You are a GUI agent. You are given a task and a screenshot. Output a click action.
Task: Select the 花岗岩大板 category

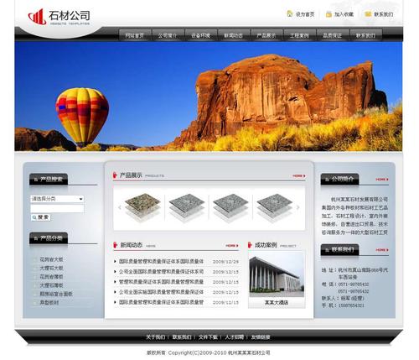[x=52, y=259]
